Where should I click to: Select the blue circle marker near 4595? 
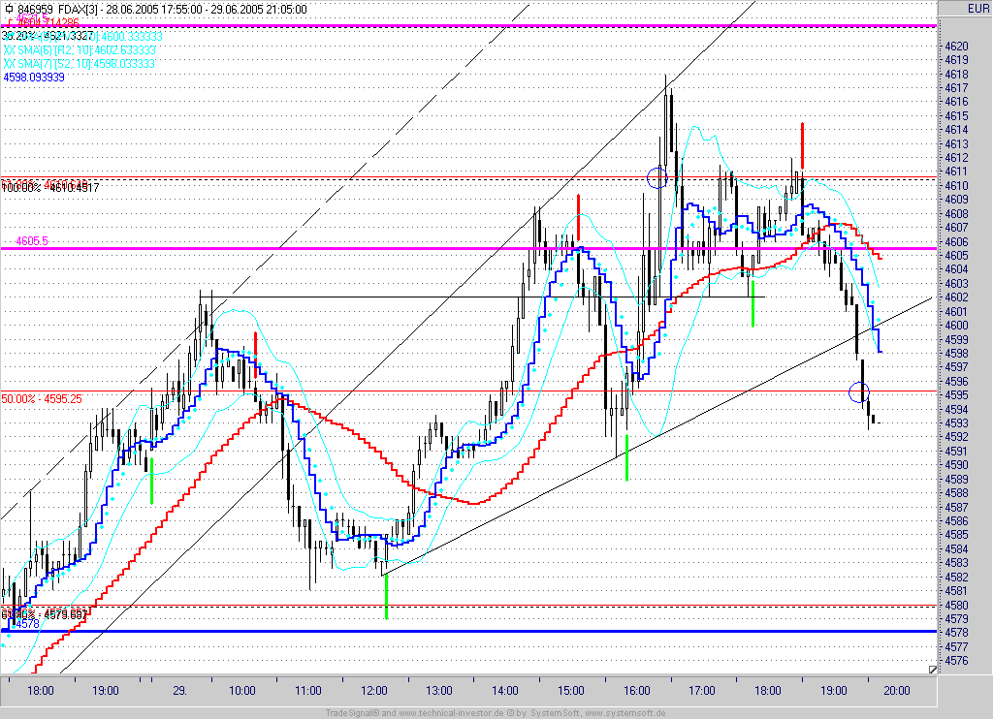click(859, 392)
